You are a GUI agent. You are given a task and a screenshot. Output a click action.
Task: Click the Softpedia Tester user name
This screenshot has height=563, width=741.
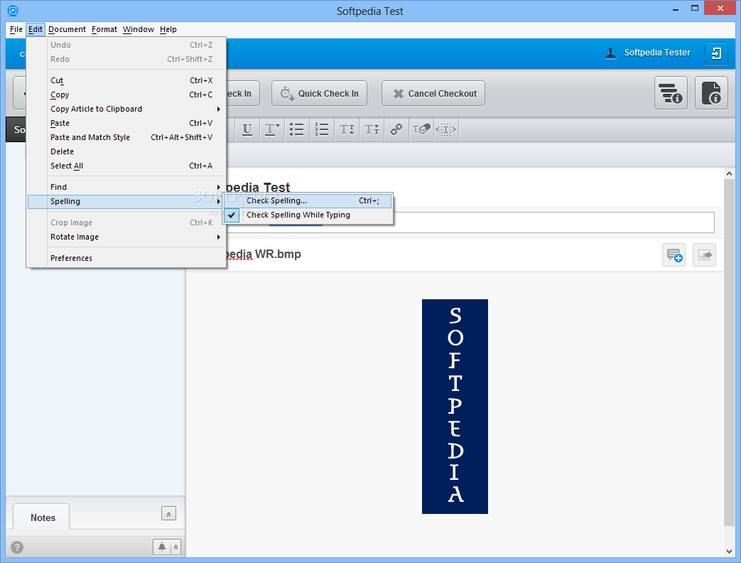[657, 53]
